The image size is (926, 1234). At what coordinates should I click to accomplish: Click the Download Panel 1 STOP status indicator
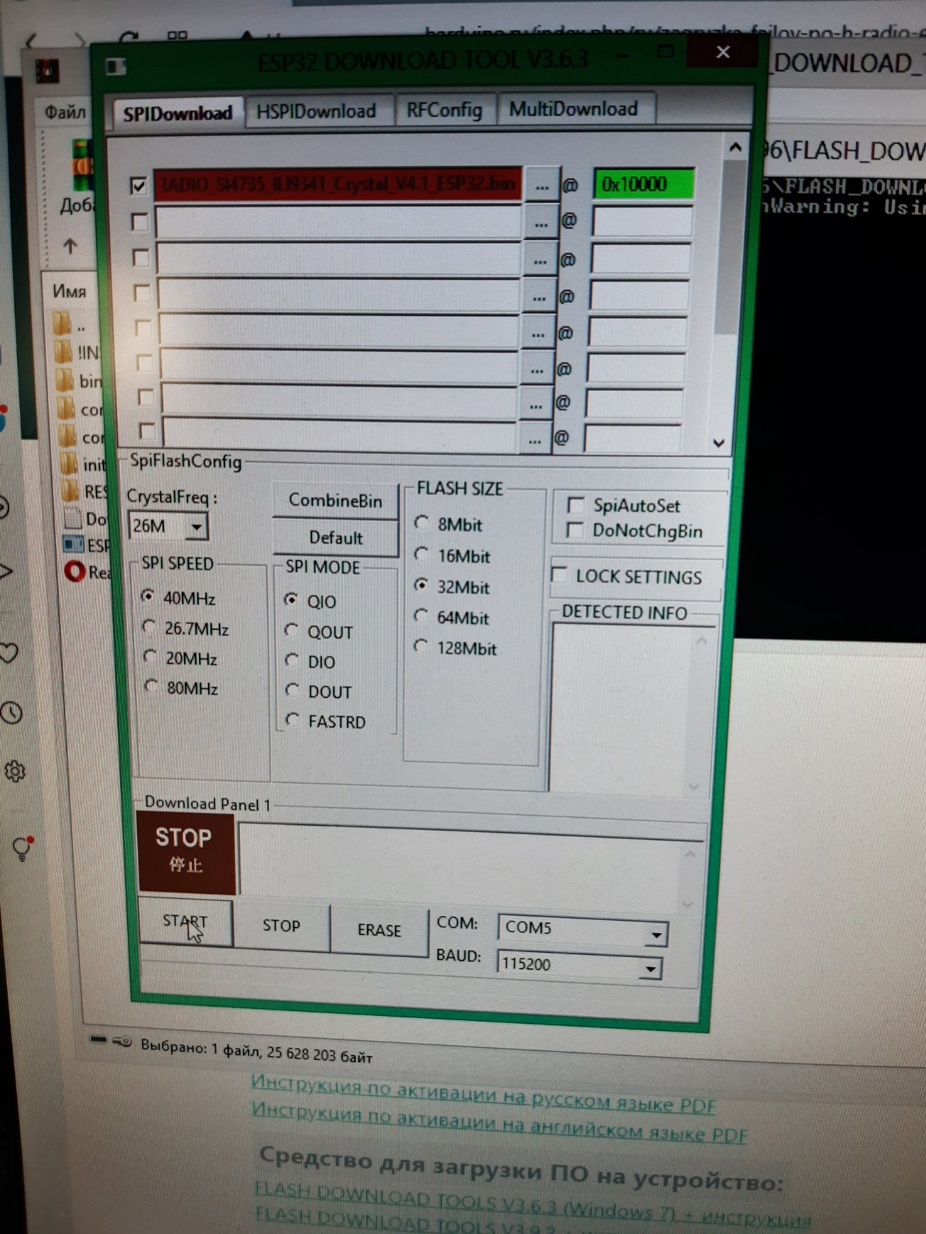(x=185, y=852)
